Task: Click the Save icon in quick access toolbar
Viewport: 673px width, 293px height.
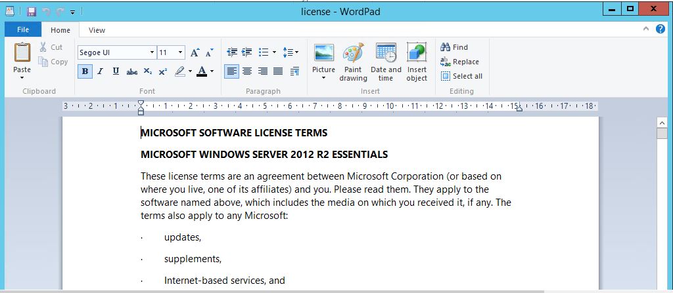Action: click(x=32, y=12)
